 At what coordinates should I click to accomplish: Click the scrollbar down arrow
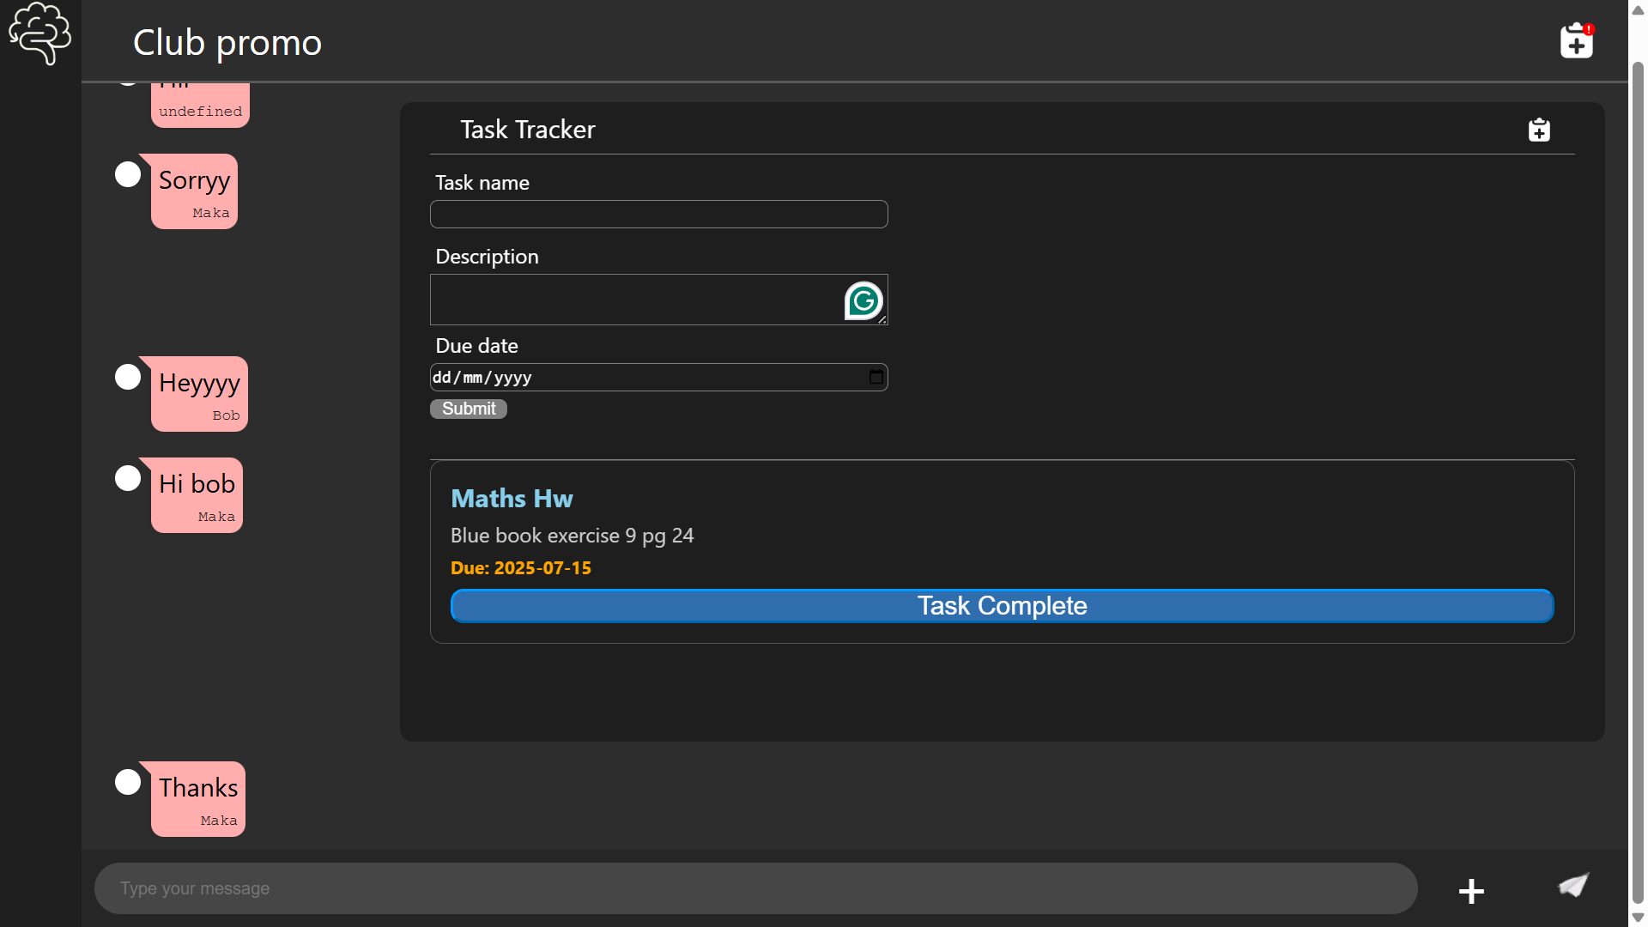[x=1638, y=918]
